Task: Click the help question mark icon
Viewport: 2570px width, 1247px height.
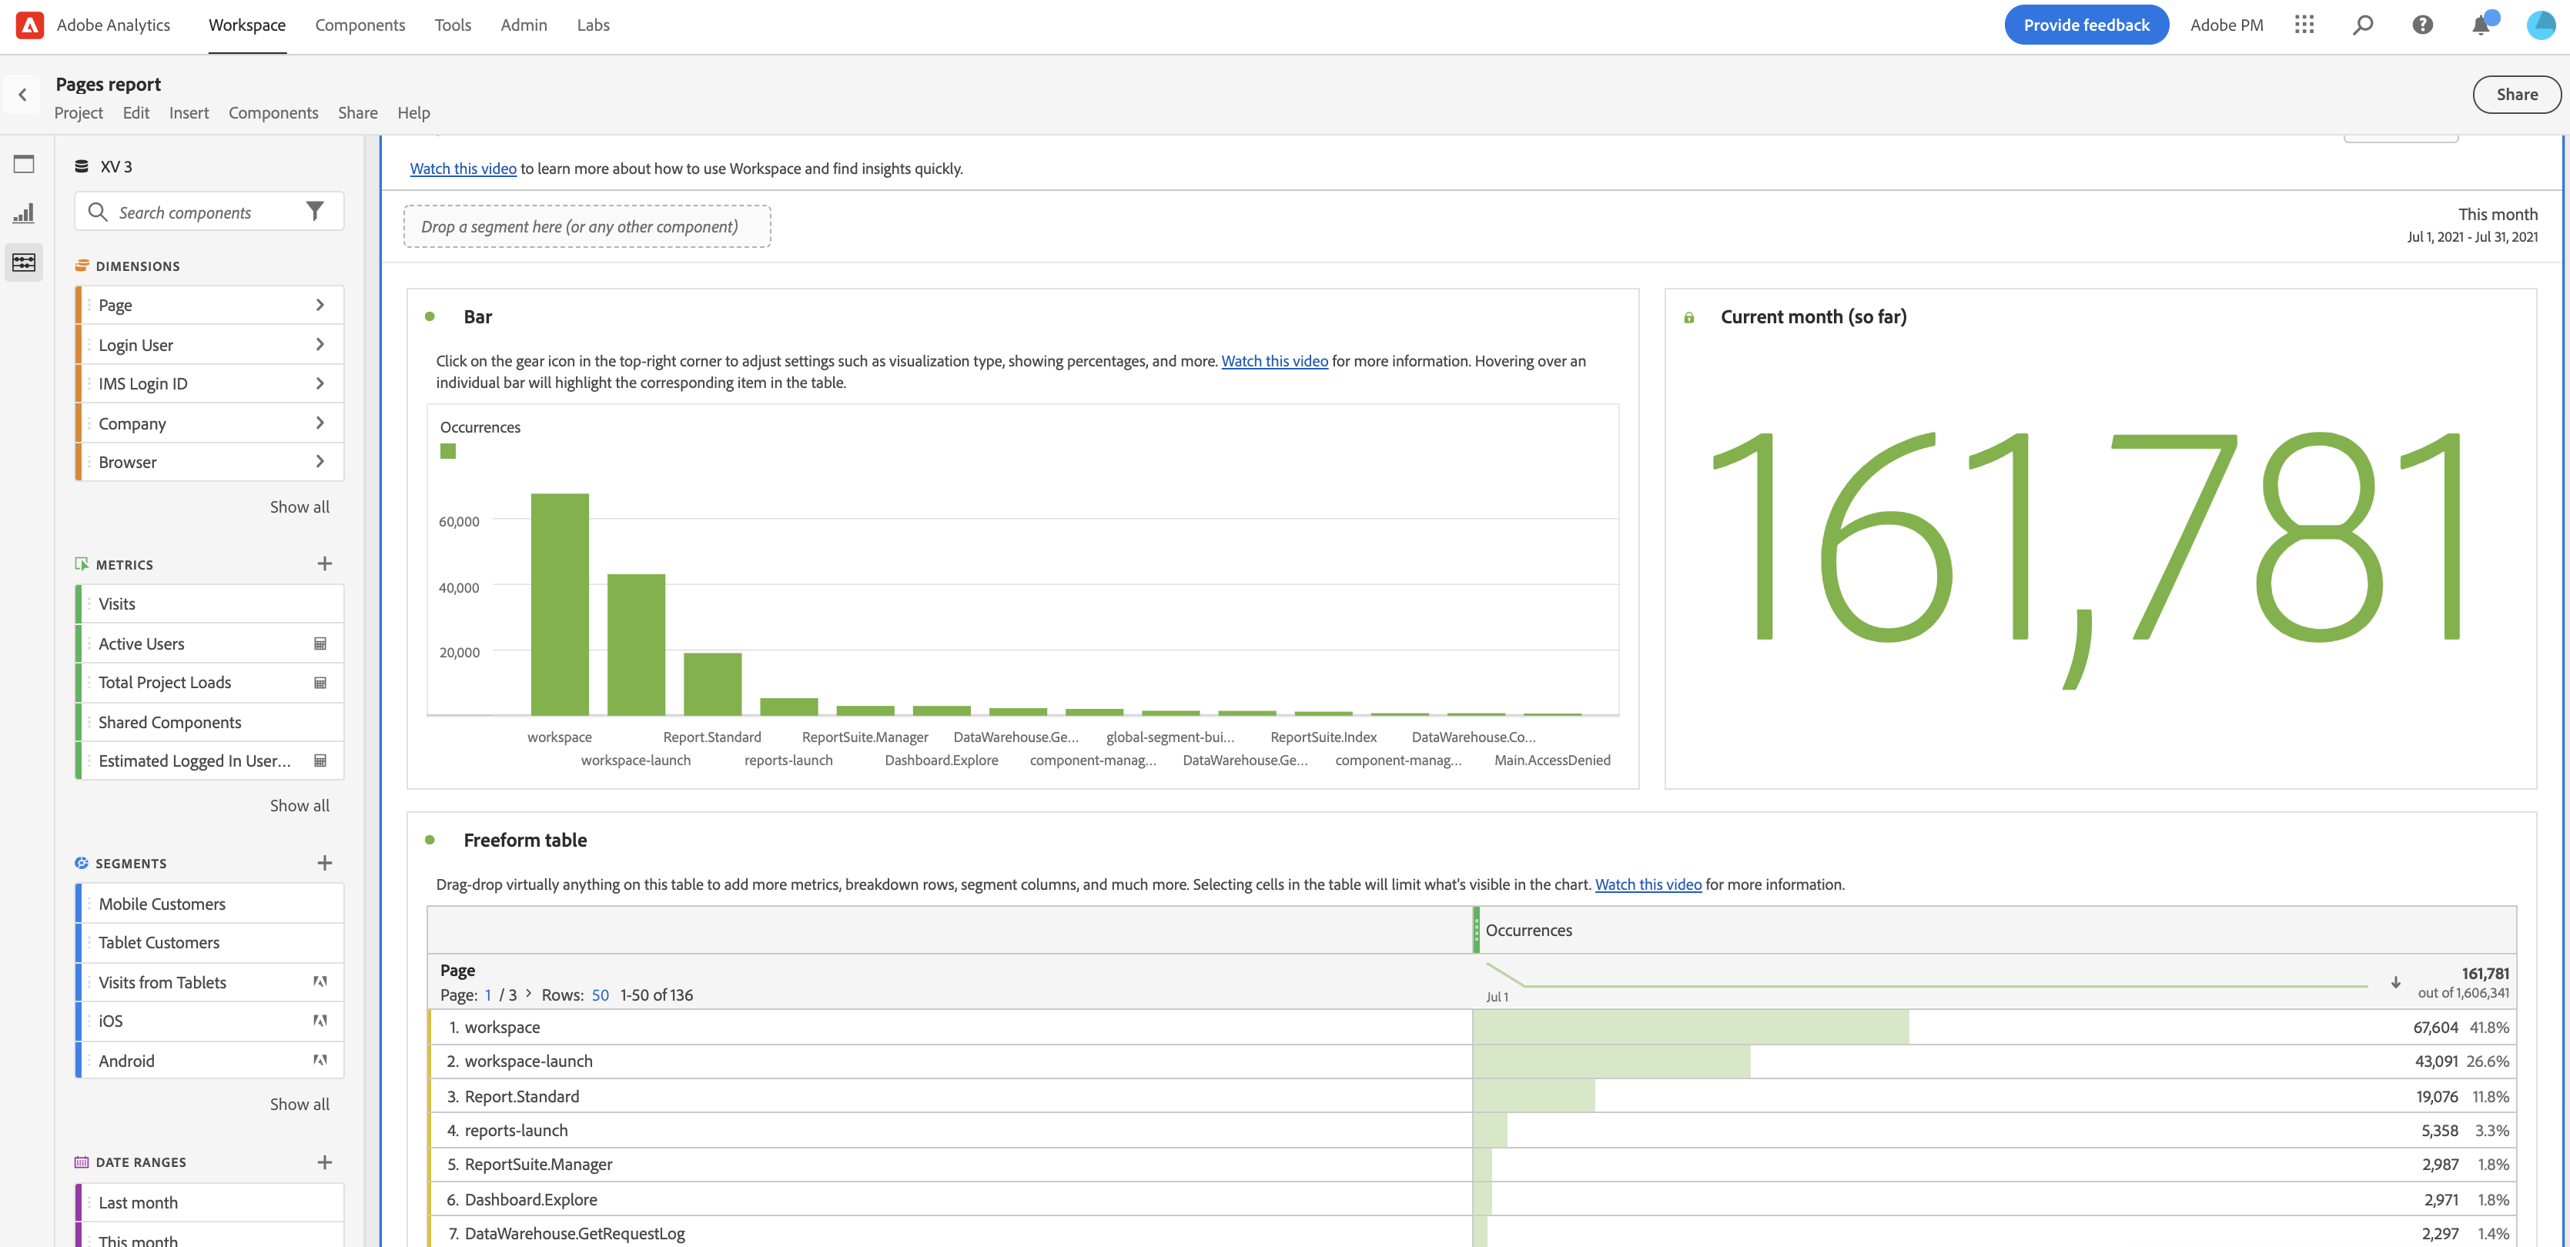Action: pos(2422,25)
